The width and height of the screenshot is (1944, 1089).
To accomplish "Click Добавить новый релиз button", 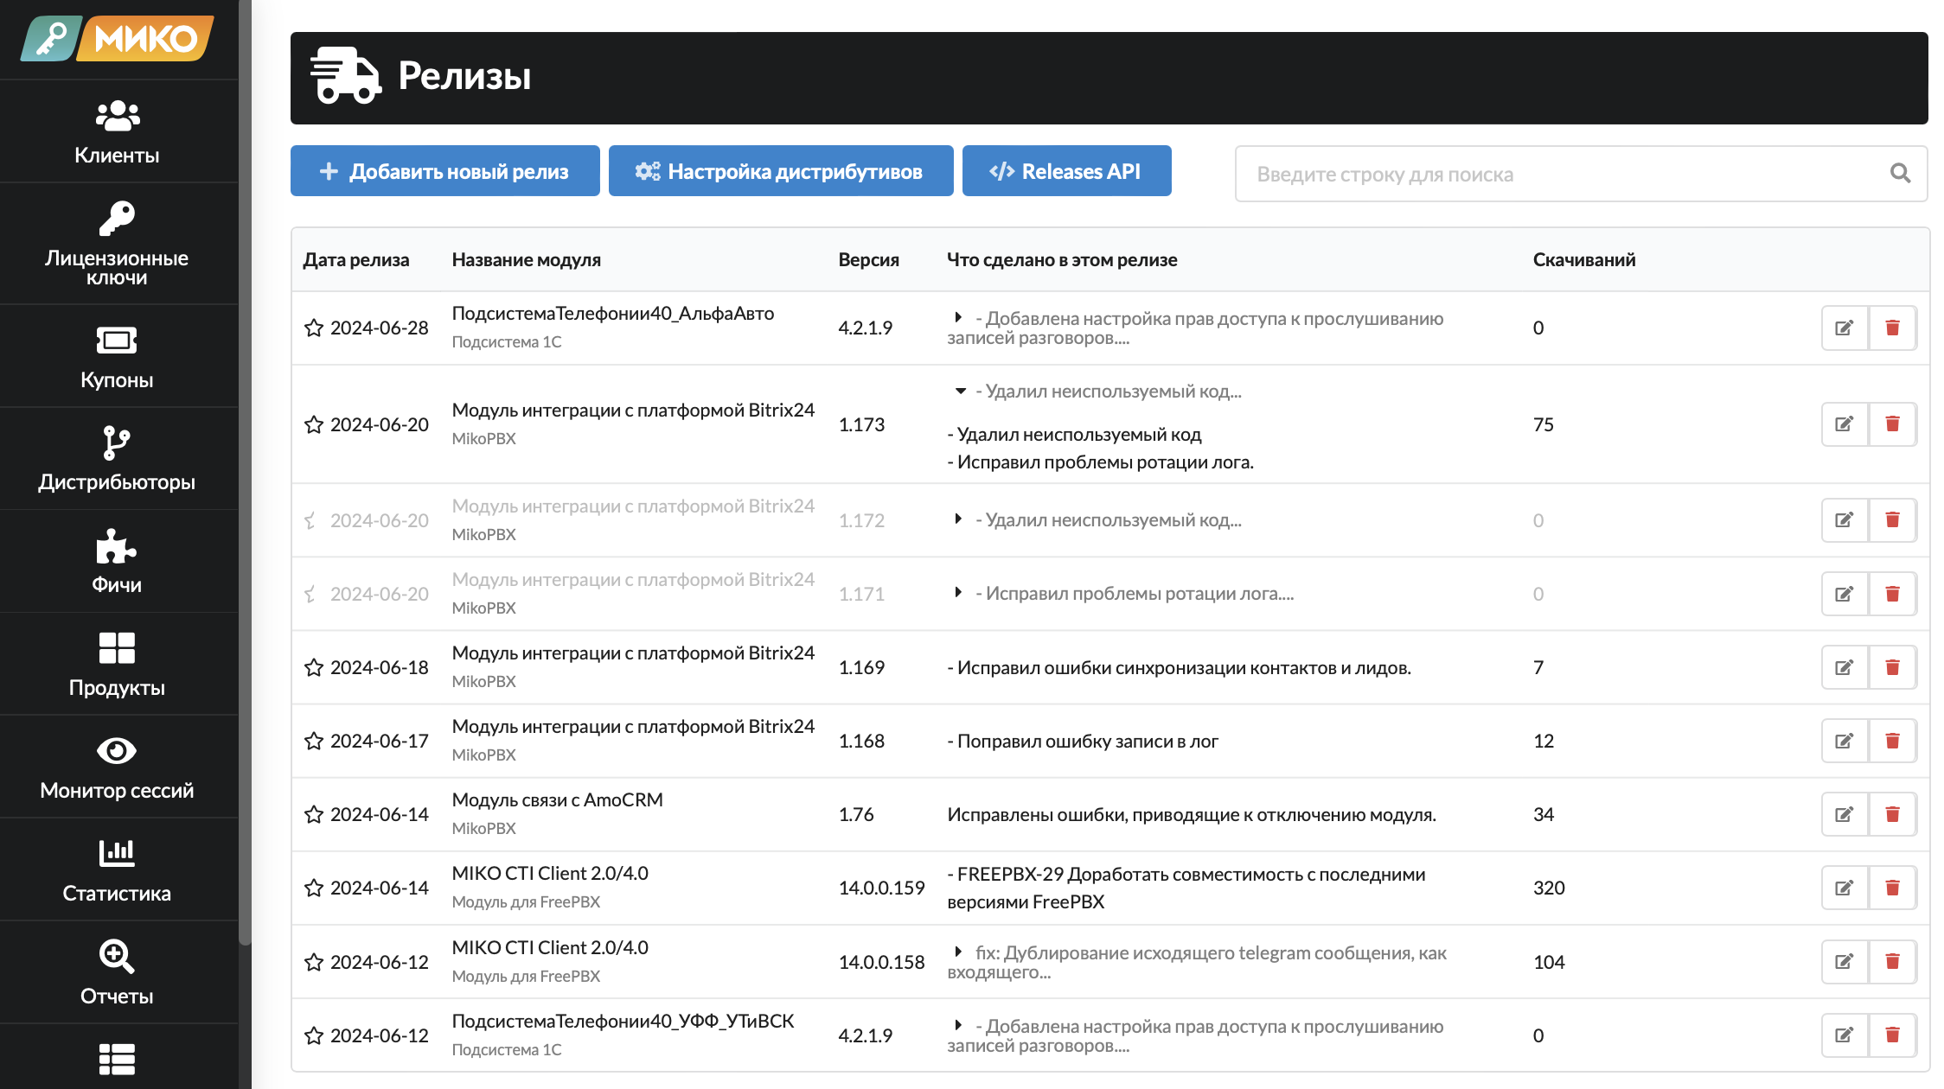I will tap(445, 171).
